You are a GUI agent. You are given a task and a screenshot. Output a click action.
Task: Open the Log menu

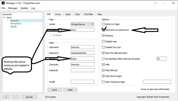33,8
